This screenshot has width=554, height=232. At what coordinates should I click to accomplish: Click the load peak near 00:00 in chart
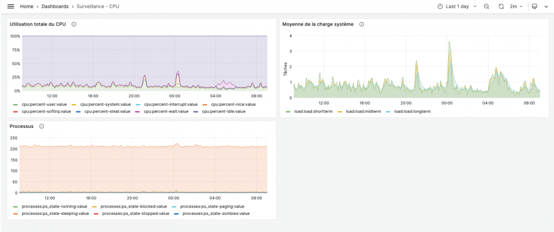pos(449,42)
